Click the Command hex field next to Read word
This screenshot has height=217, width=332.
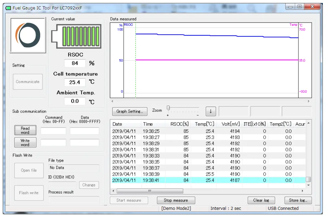pyautogui.click(x=53, y=131)
